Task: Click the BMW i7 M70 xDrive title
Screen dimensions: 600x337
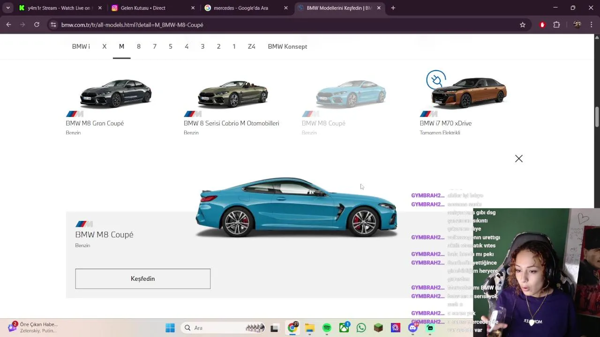Action: click(445, 123)
